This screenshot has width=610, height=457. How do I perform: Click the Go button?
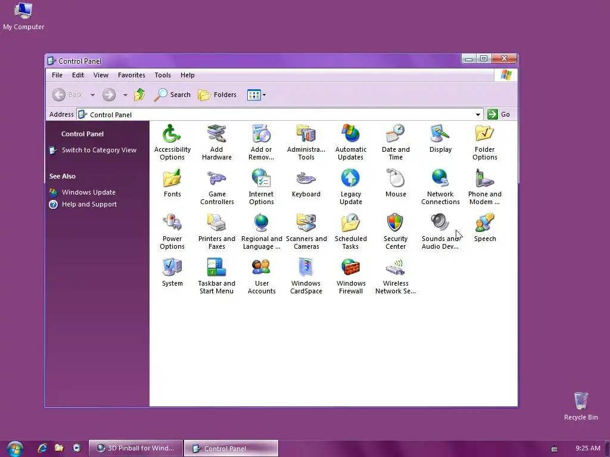pos(499,114)
